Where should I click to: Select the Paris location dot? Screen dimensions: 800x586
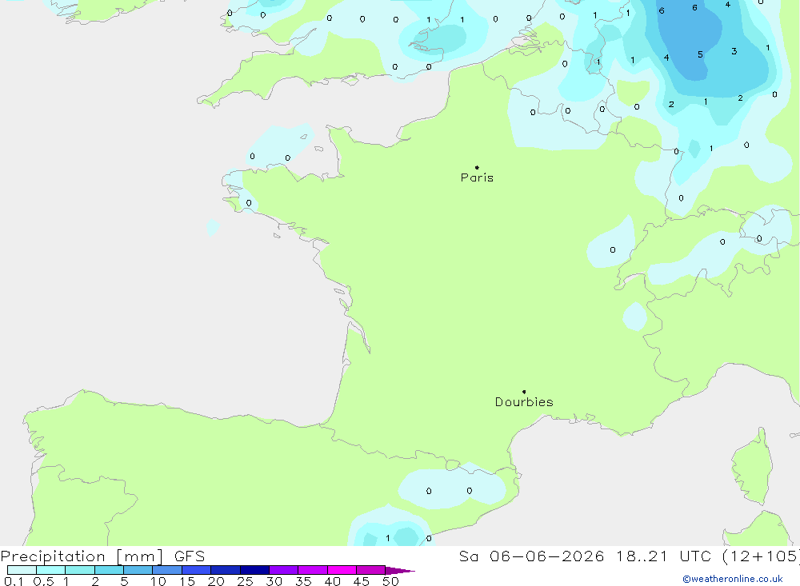(x=477, y=167)
